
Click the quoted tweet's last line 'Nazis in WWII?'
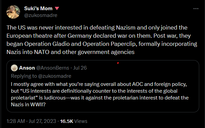pyautogui.click(x=28, y=105)
